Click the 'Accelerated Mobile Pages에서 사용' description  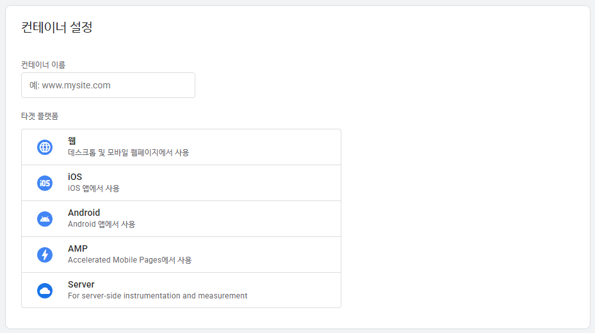[130, 260]
